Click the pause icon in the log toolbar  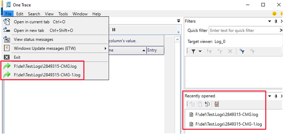(x=114, y=29)
